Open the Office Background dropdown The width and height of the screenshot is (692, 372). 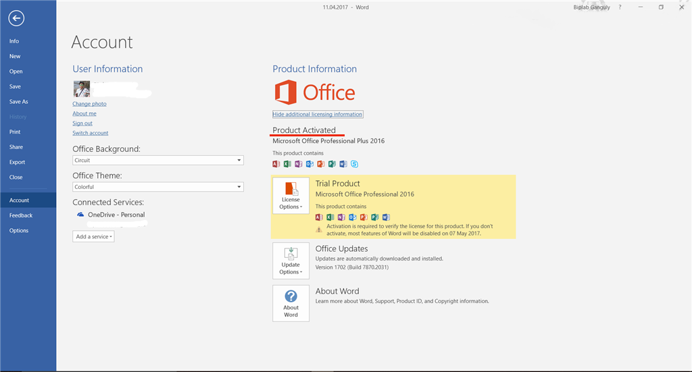point(158,160)
